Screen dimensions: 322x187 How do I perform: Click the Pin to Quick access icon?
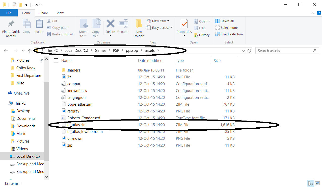pyautogui.click(x=11, y=24)
